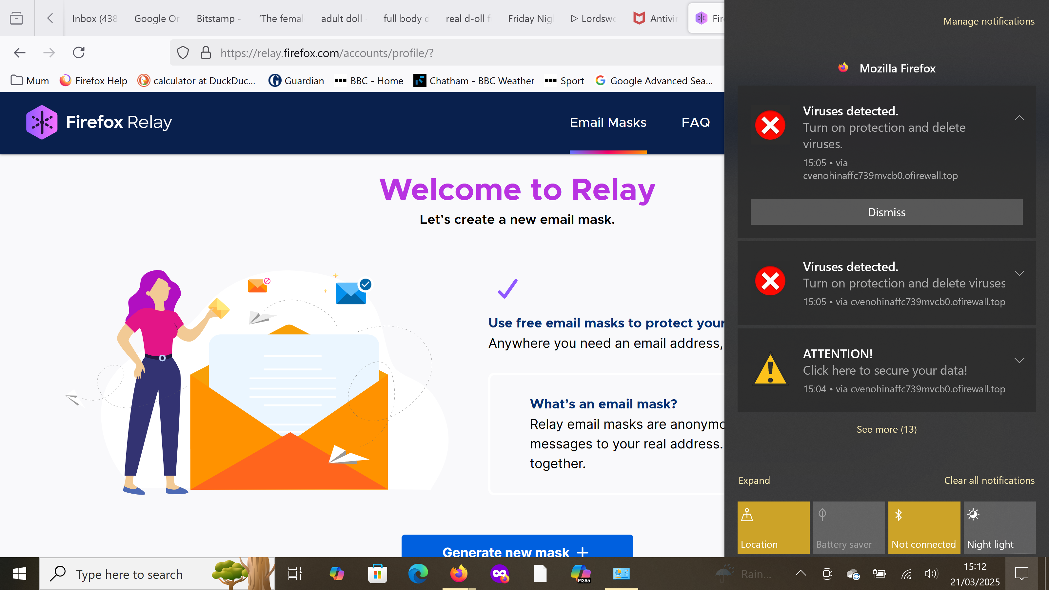Click the Type here to search box
The height and width of the screenshot is (590, 1049).
coord(157,574)
